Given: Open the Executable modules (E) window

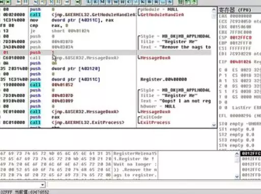Looking at the screenshot, I should tap(95, 2).
